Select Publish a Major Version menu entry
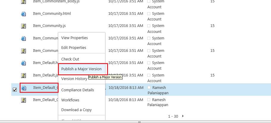This screenshot has width=271, height=123. [x=82, y=69]
